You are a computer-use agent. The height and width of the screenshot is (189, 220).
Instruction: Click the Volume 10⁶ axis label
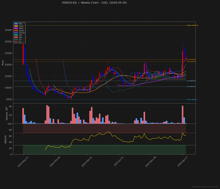coord(7,114)
